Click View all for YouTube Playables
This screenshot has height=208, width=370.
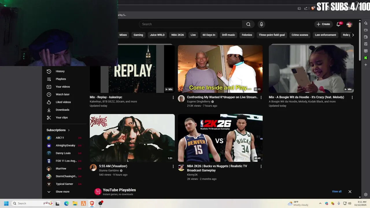[336, 192]
